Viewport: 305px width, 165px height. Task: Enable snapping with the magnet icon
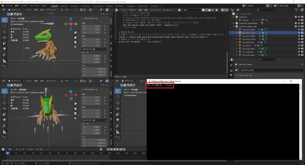[81, 10]
